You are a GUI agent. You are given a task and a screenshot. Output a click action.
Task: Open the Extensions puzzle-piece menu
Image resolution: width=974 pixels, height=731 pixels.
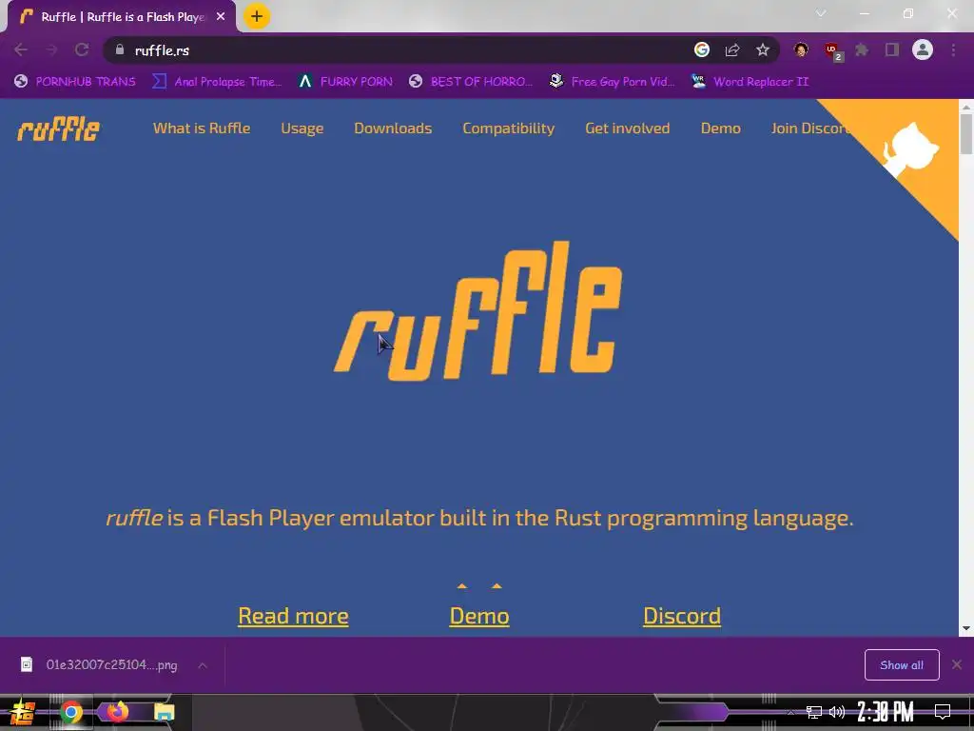(862, 49)
